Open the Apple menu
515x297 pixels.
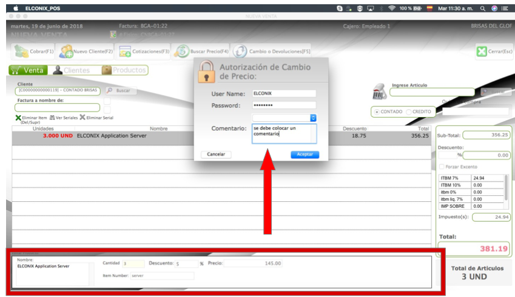pyautogui.click(x=15, y=8)
